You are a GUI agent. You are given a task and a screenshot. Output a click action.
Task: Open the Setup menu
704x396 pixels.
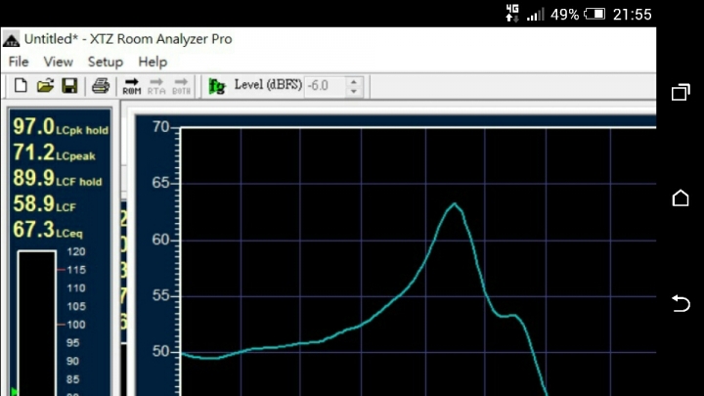105,62
